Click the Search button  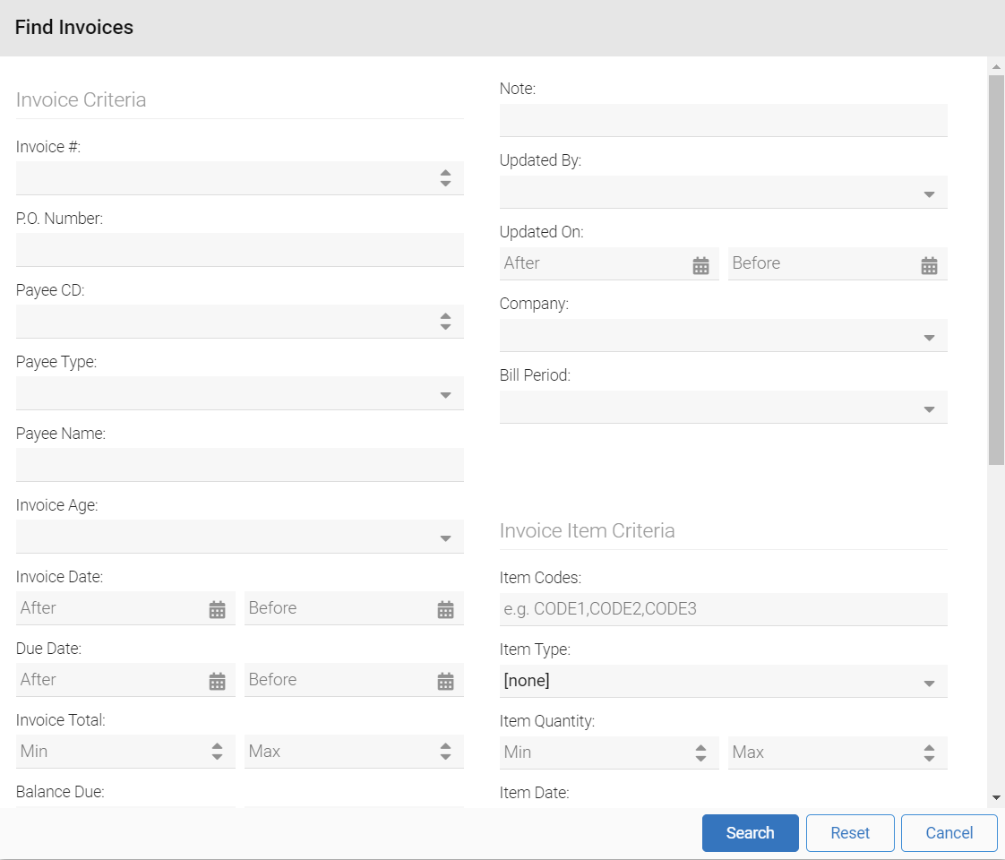[x=750, y=833]
